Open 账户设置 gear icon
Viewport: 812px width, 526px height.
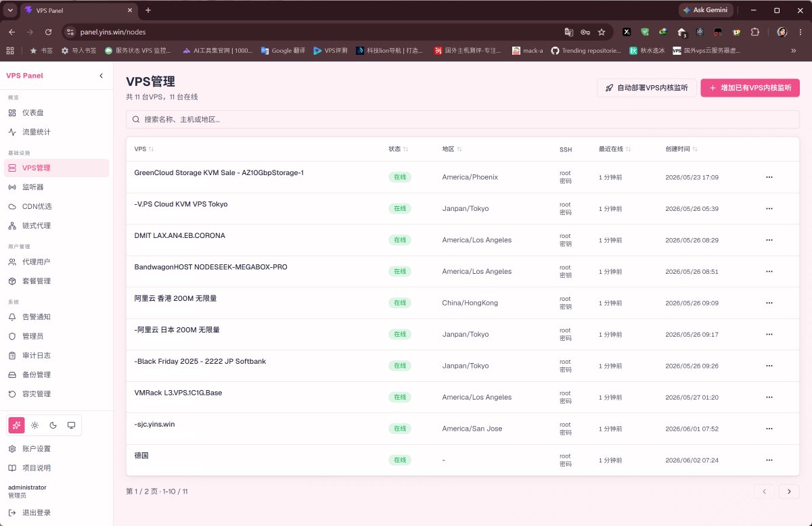pos(12,449)
